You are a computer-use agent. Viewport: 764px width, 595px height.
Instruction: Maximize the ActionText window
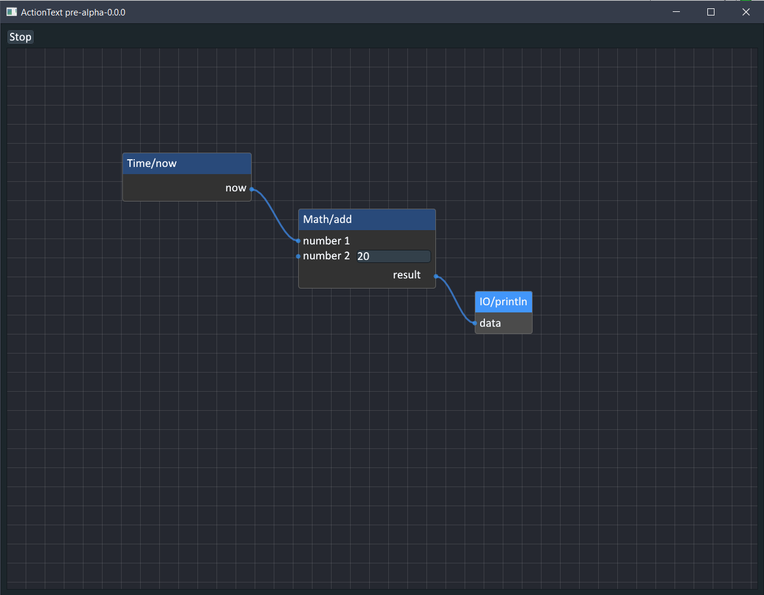click(x=711, y=12)
